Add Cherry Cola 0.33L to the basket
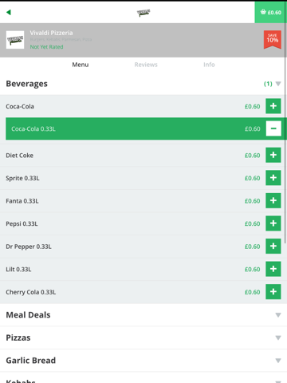This screenshot has width=287, height=383. point(273,292)
